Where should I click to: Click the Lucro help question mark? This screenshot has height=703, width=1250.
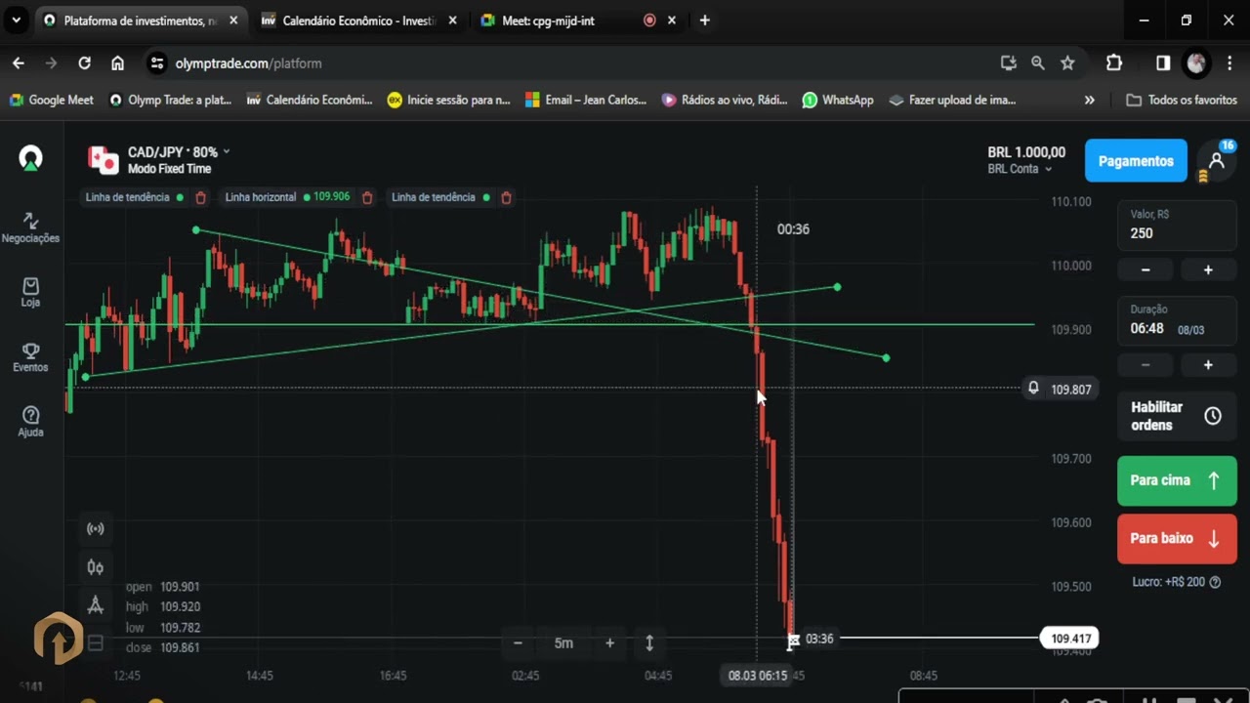(1215, 582)
